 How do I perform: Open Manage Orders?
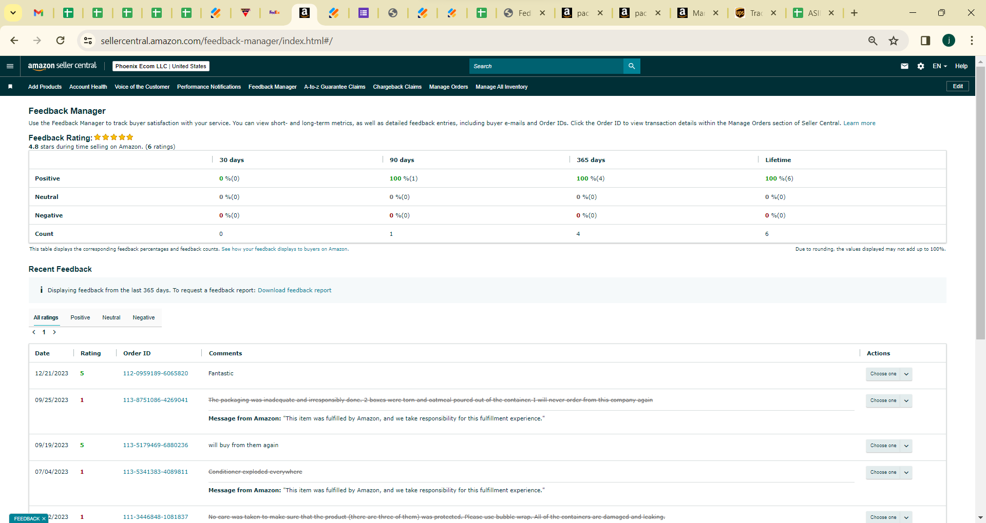[449, 87]
